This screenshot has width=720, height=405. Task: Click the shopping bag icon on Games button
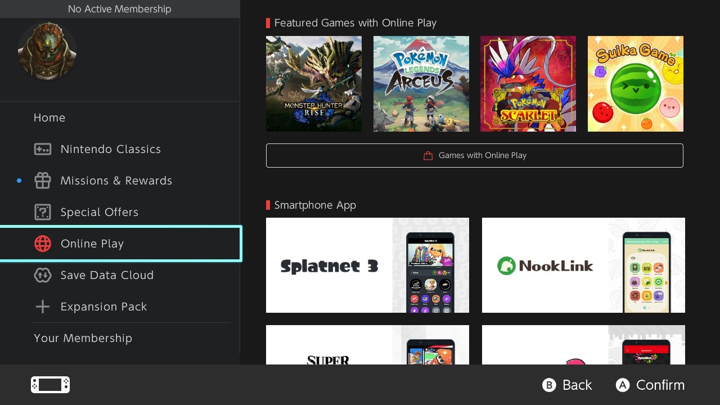pyautogui.click(x=428, y=156)
